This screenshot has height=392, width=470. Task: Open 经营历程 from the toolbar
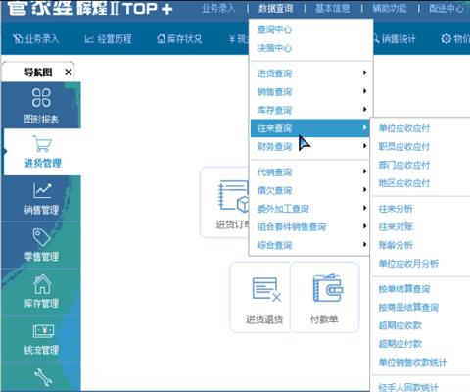(x=108, y=39)
